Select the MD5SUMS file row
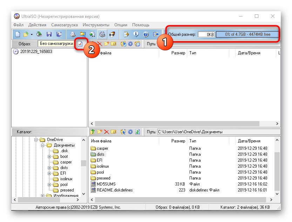The height and width of the screenshot is (222, 292). (x=106, y=184)
